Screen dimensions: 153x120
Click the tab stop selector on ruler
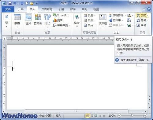(5, 38)
